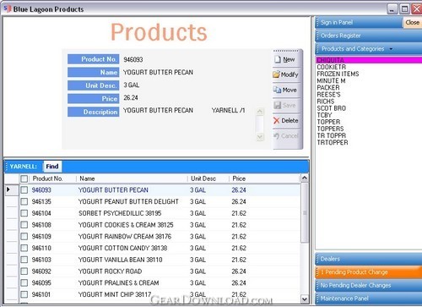The image size is (422, 307).
Task: Select row YOGURT PRALINES & CREAM
Action: pos(160,282)
